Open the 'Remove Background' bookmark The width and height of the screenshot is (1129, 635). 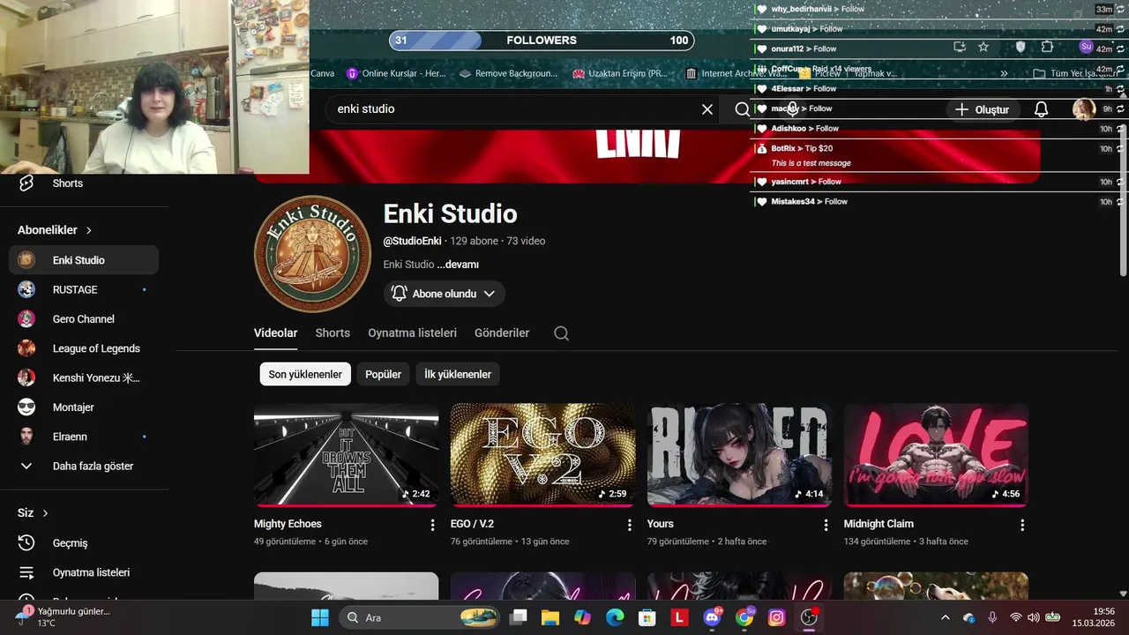pos(508,74)
